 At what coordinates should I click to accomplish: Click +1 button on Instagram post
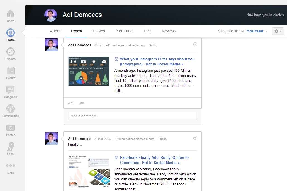tap(70, 103)
